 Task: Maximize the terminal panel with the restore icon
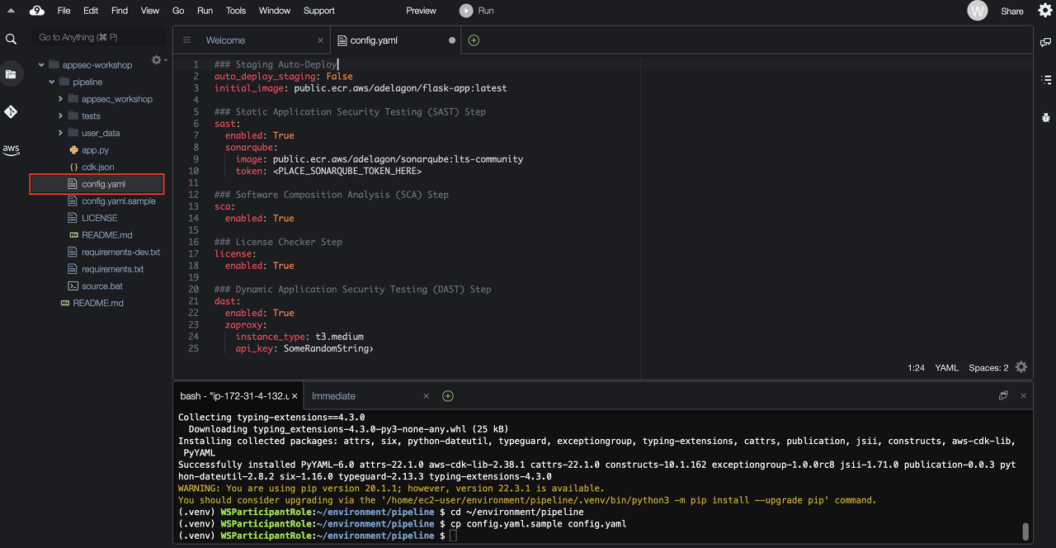click(x=1003, y=396)
